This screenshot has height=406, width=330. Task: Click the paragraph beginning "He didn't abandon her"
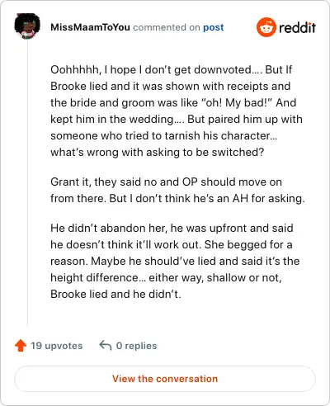175,261
